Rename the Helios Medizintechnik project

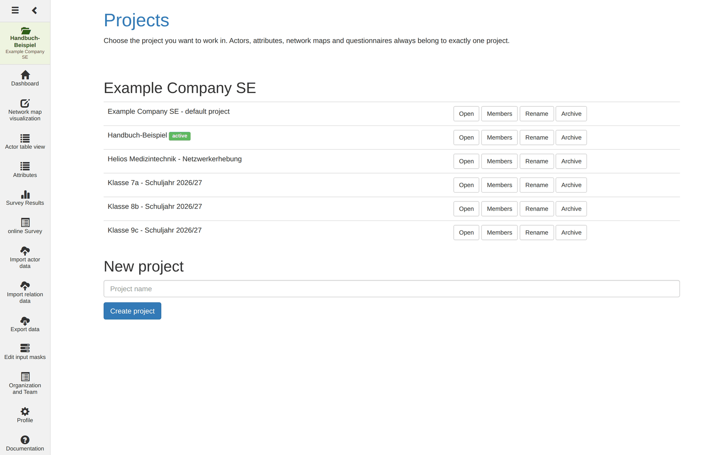click(537, 161)
